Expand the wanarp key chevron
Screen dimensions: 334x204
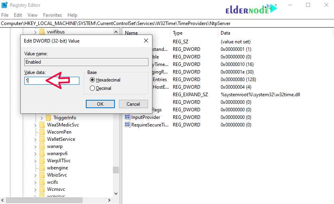[x=36, y=146]
